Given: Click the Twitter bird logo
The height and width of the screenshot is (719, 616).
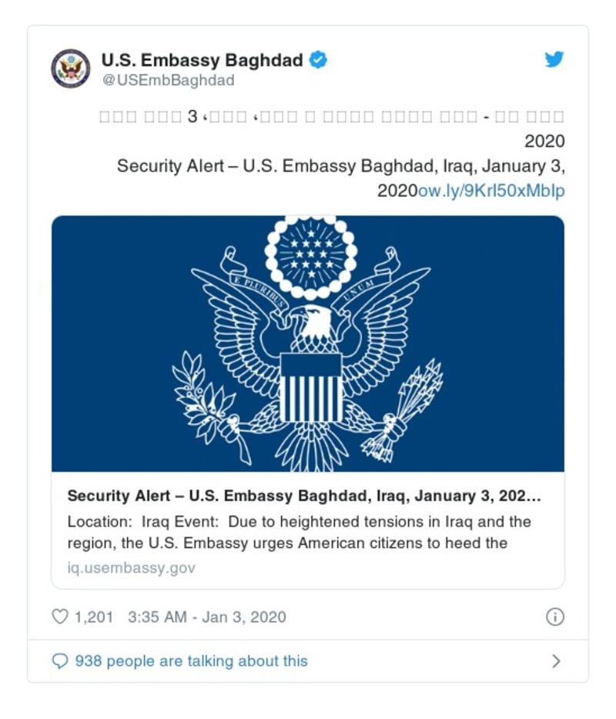Looking at the screenshot, I should pyautogui.click(x=554, y=59).
